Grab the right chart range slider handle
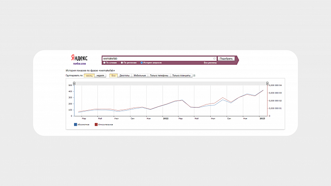Image resolution: width=331 pixels, height=186 pixels. coord(267,83)
